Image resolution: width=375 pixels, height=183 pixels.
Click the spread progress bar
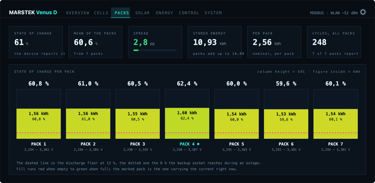(x=155, y=50)
